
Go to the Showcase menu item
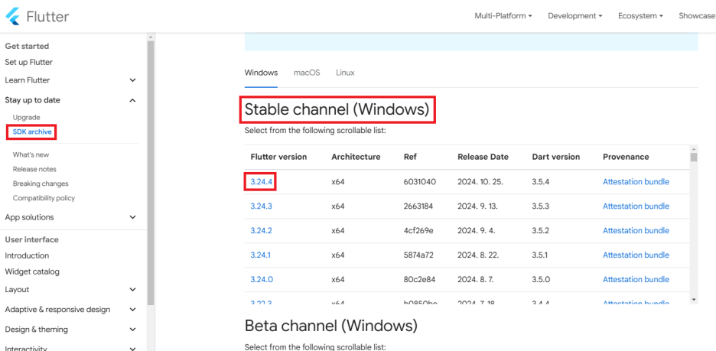click(x=697, y=16)
